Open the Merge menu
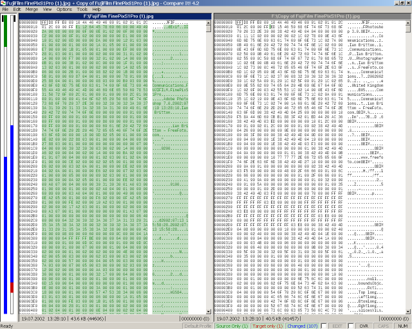The image size is (412, 329). click(x=32, y=10)
